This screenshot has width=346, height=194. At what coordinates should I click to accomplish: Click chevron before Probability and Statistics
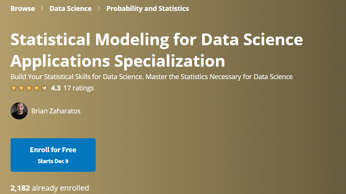click(99, 8)
